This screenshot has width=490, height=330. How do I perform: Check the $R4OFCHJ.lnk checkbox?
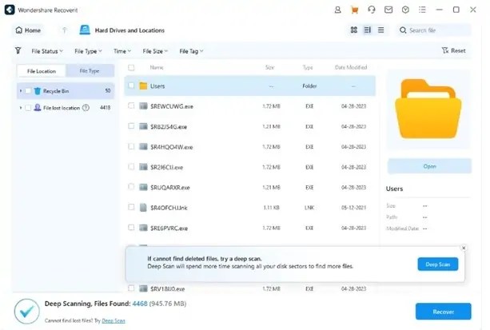[131, 207]
